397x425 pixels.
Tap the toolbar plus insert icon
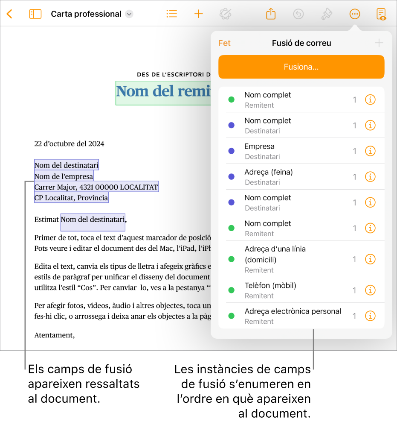(x=199, y=14)
